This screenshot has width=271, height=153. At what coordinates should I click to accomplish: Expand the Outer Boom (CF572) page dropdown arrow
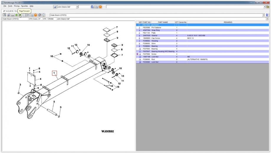pyautogui.click(x=263, y=15)
